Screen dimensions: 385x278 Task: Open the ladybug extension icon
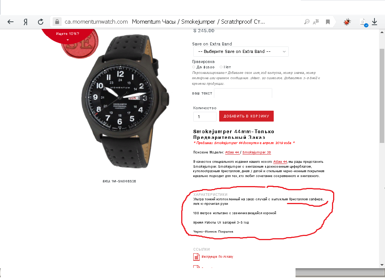(347, 22)
